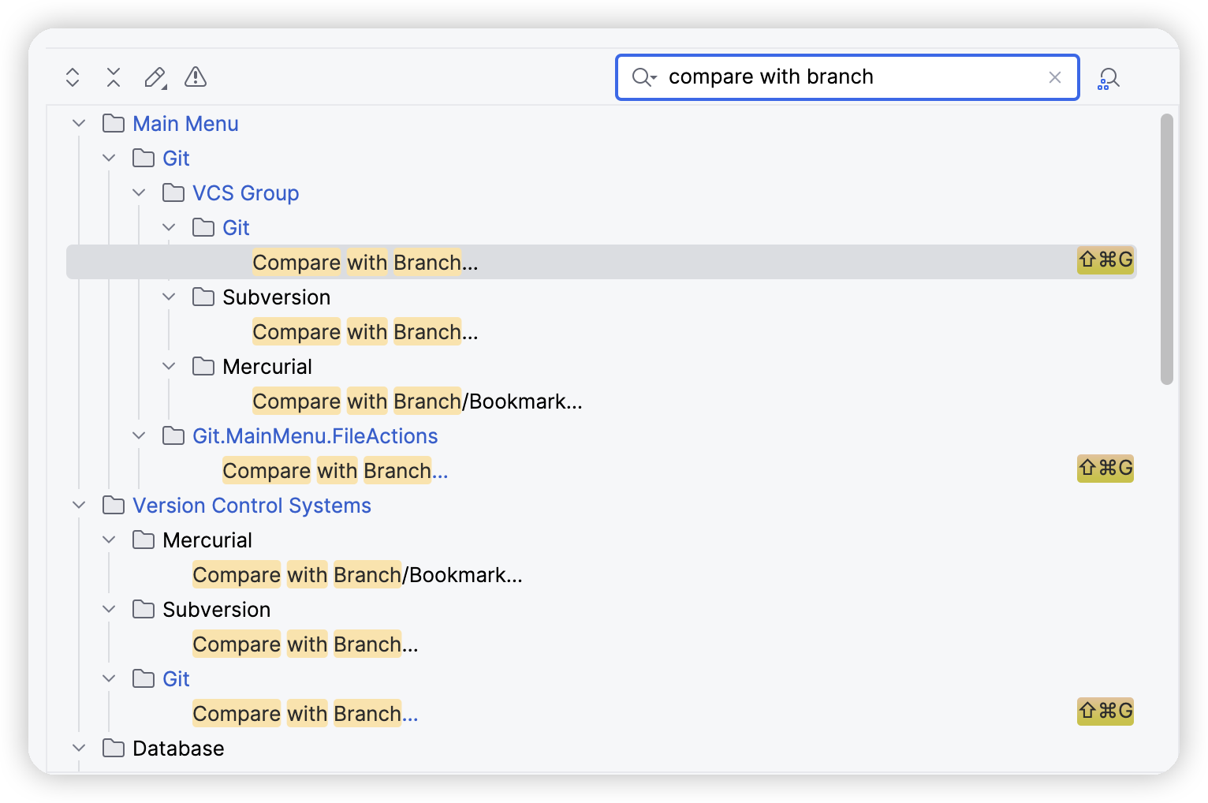The width and height of the screenshot is (1208, 803).
Task: Select Mercurial label under VCS Group
Action: click(267, 367)
